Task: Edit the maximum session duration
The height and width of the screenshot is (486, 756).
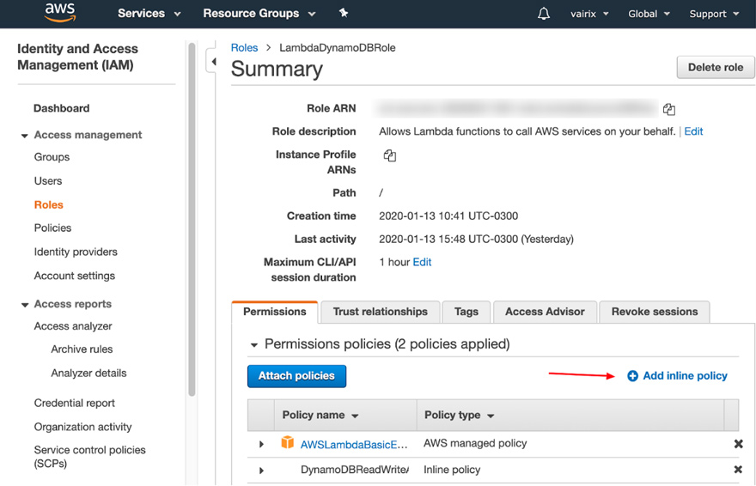Action: click(x=422, y=262)
